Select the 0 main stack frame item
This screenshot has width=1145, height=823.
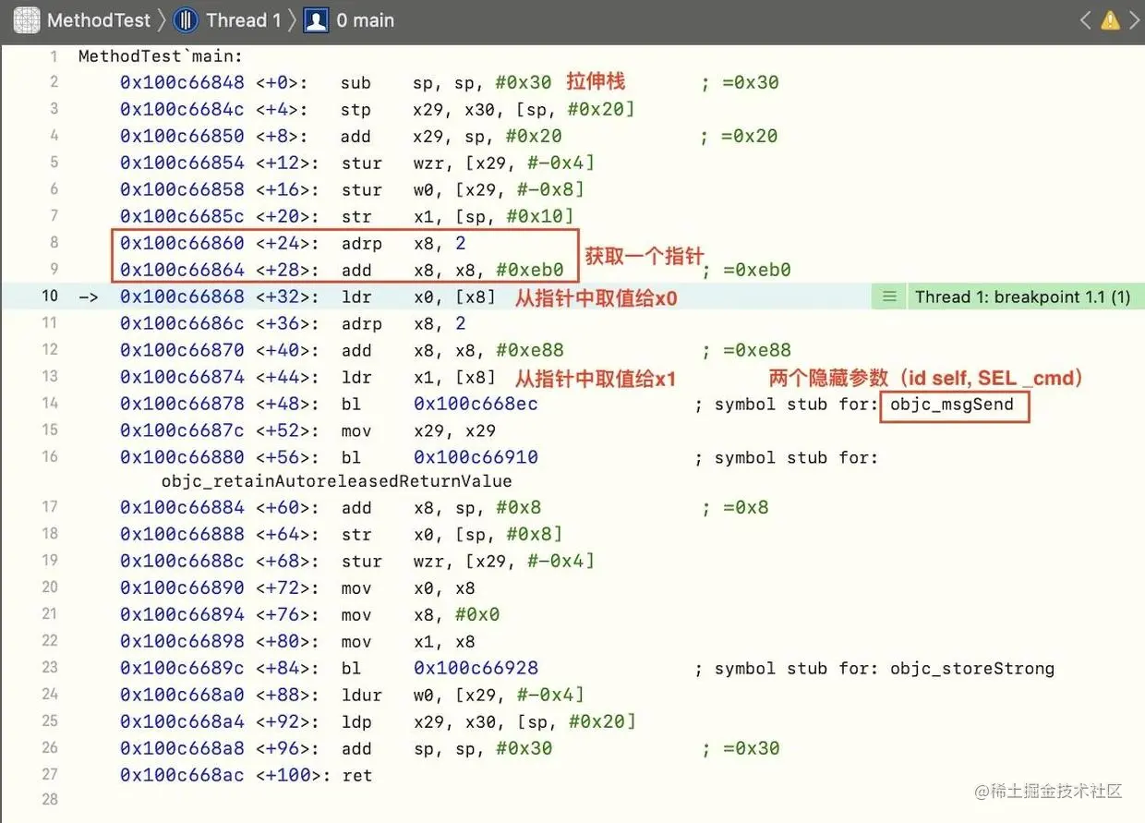pyautogui.click(x=365, y=19)
